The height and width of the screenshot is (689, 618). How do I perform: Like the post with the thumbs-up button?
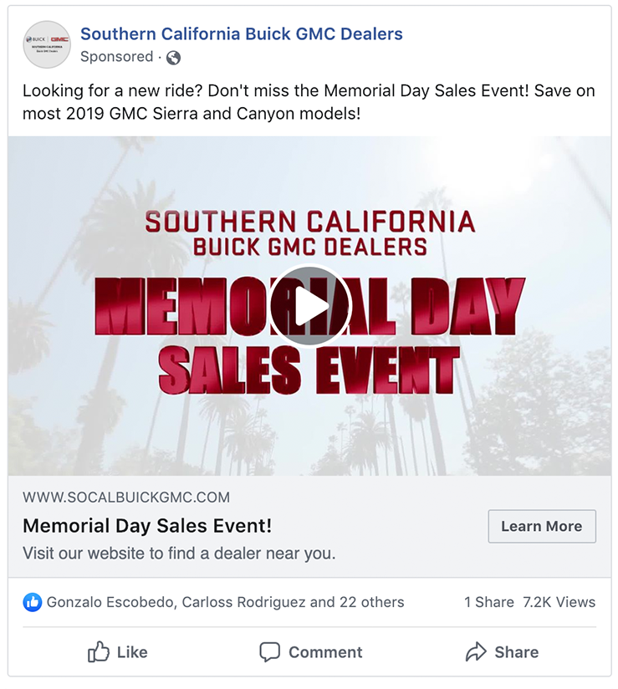coord(118,652)
